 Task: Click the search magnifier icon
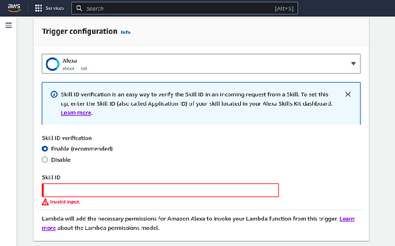point(79,8)
